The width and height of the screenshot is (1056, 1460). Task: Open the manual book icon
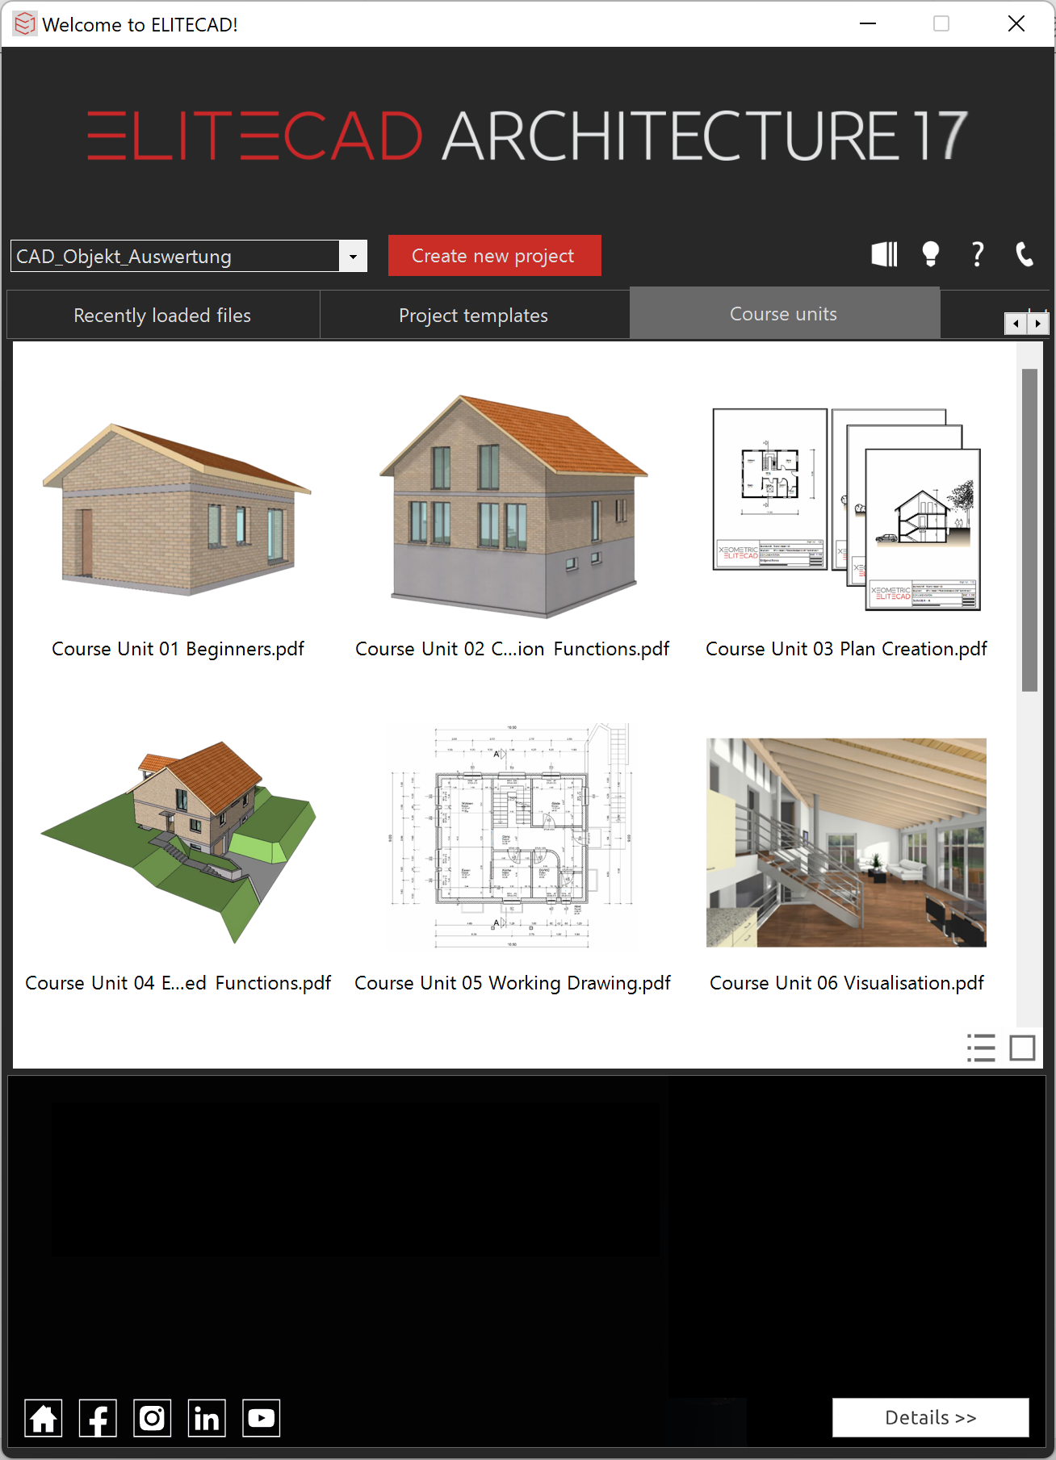click(884, 254)
